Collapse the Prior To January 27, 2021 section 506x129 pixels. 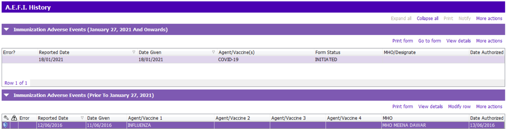(7, 95)
